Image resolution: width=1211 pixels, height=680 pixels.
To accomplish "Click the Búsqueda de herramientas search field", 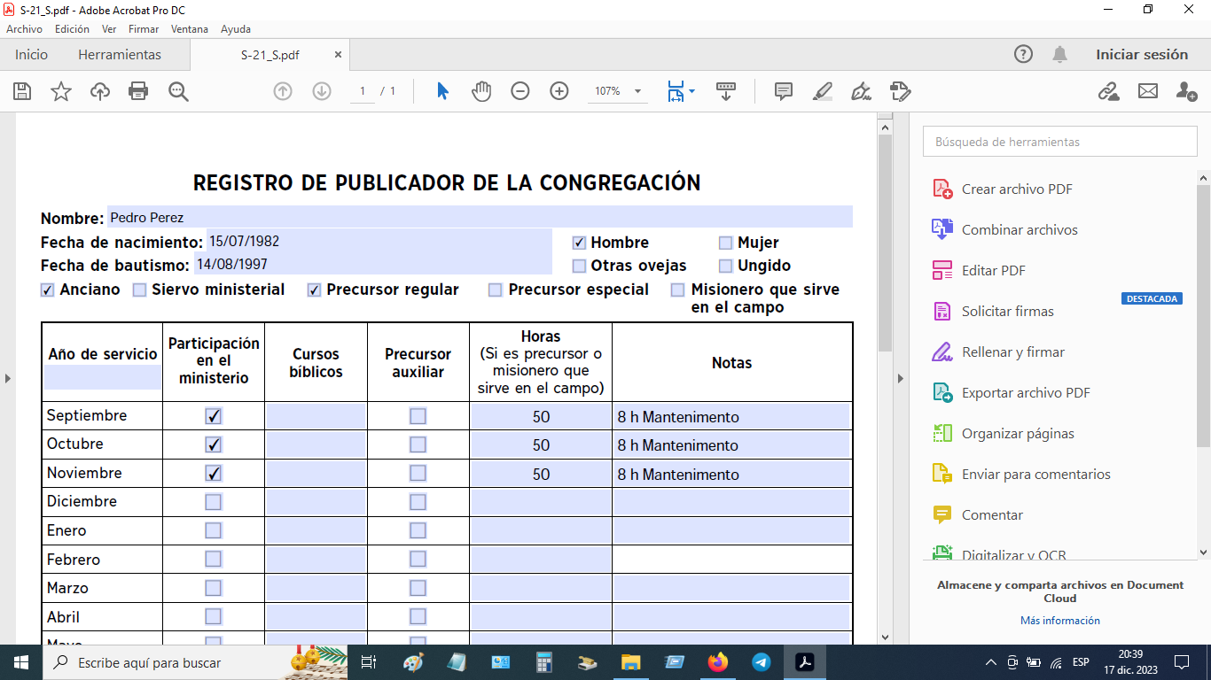I will click(1059, 142).
